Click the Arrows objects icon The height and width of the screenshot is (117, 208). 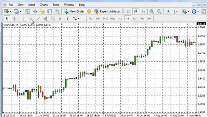point(75,19)
